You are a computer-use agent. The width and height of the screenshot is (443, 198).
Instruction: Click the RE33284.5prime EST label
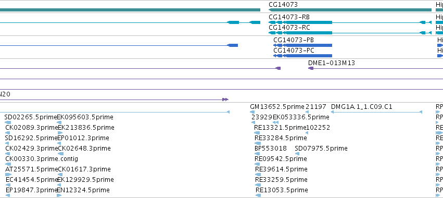pyautogui.click(x=281, y=138)
